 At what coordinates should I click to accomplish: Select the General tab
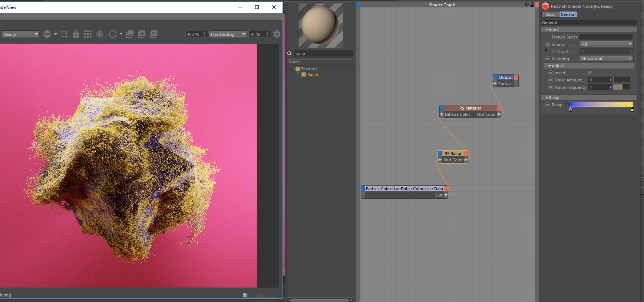(568, 14)
